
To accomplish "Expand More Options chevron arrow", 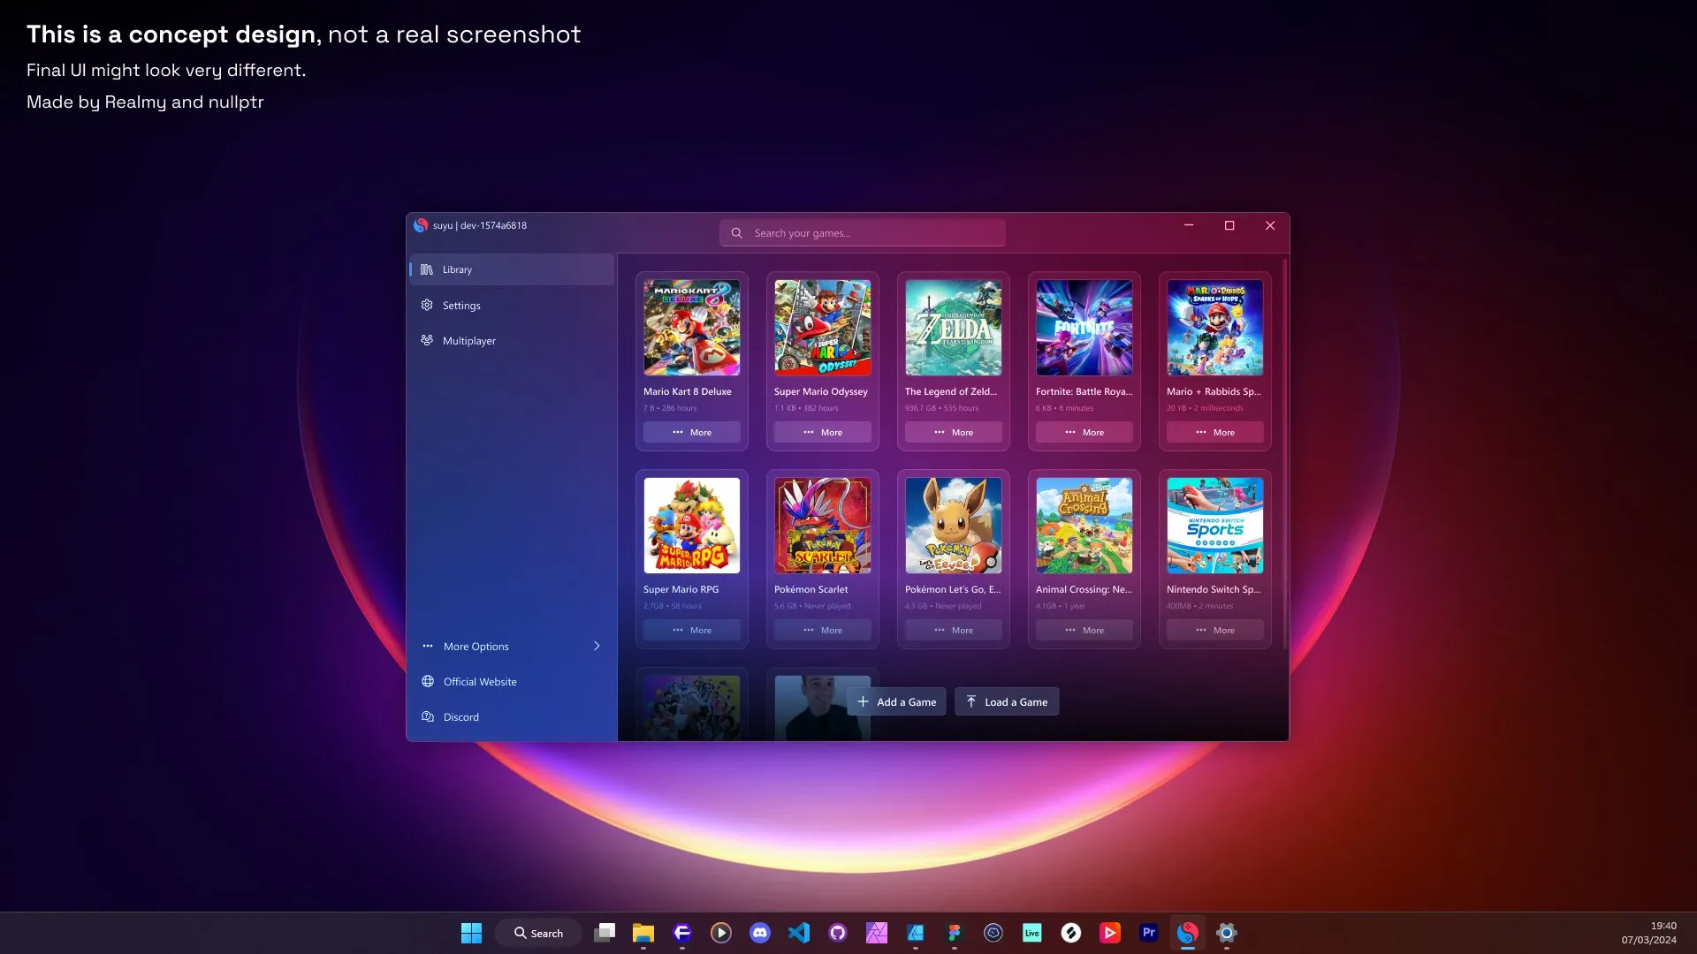I will coord(597,647).
